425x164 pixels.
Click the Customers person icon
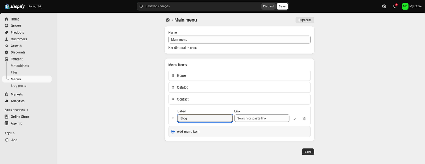[x=6, y=39]
